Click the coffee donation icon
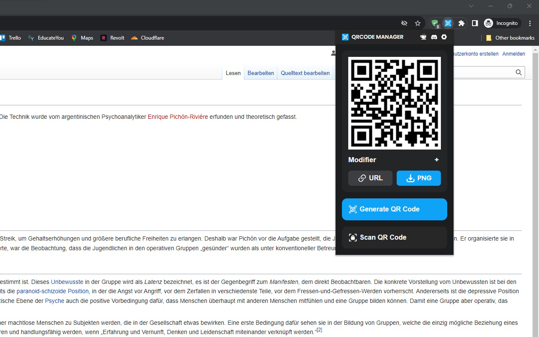The width and height of the screenshot is (539, 337). coord(423,37)
